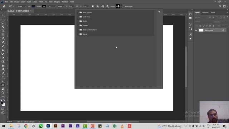This screenshot has height=129, width=229.
Task: Select the Frame tool
Action: [x=3, y=34]
